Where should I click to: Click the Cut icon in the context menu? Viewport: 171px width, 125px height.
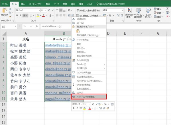74,19
